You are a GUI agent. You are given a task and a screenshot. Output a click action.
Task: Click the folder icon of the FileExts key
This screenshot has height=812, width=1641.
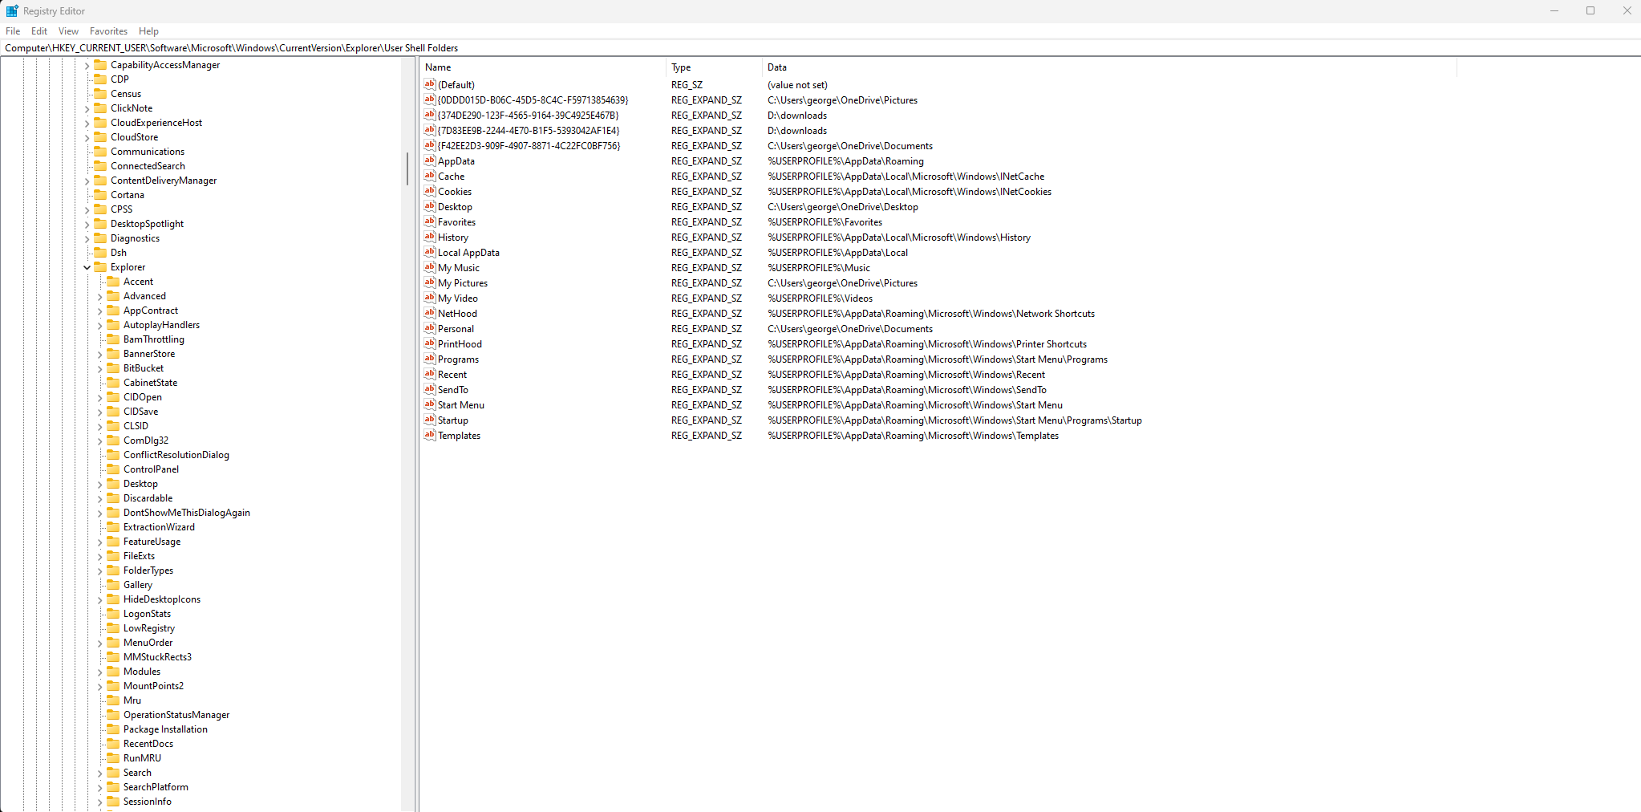coord(113,556)
